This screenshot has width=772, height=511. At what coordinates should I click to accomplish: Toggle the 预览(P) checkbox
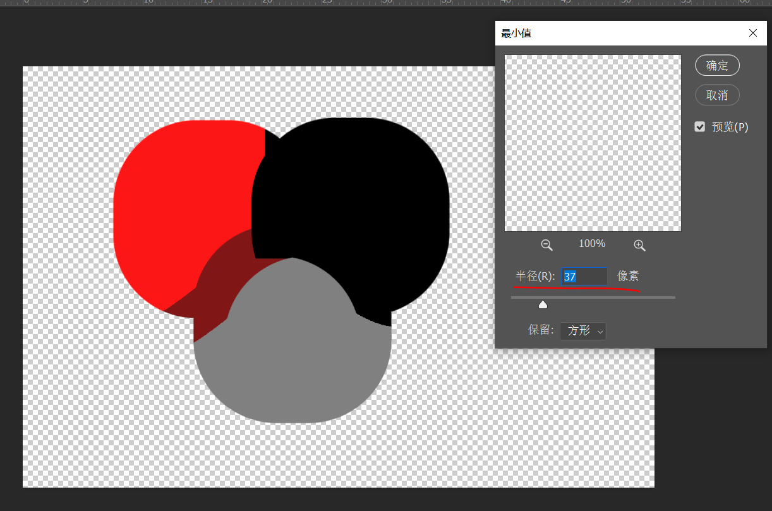[x=700, y=127]
